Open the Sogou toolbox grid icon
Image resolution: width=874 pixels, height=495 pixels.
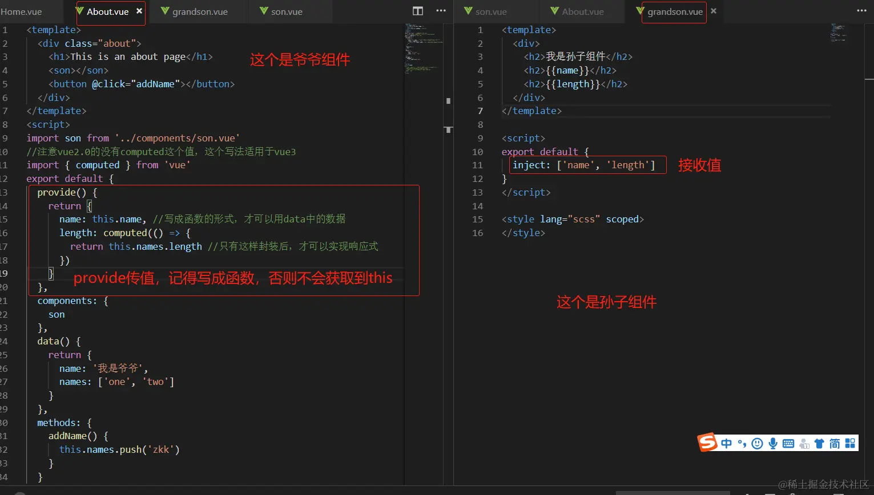tap(850, 444)
